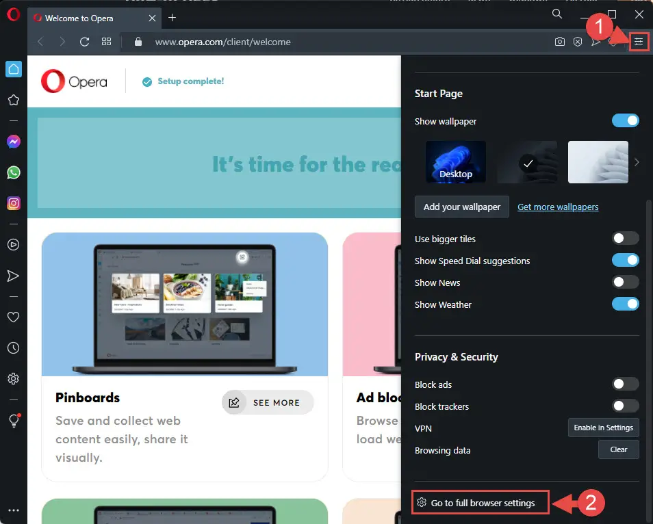Click the Pinboards laptop preview image
The image size is (653, 524).
(185, 304)
